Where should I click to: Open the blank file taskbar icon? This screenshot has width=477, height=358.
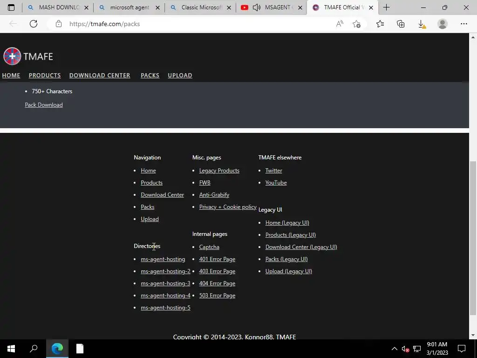[x=80, y=349]
